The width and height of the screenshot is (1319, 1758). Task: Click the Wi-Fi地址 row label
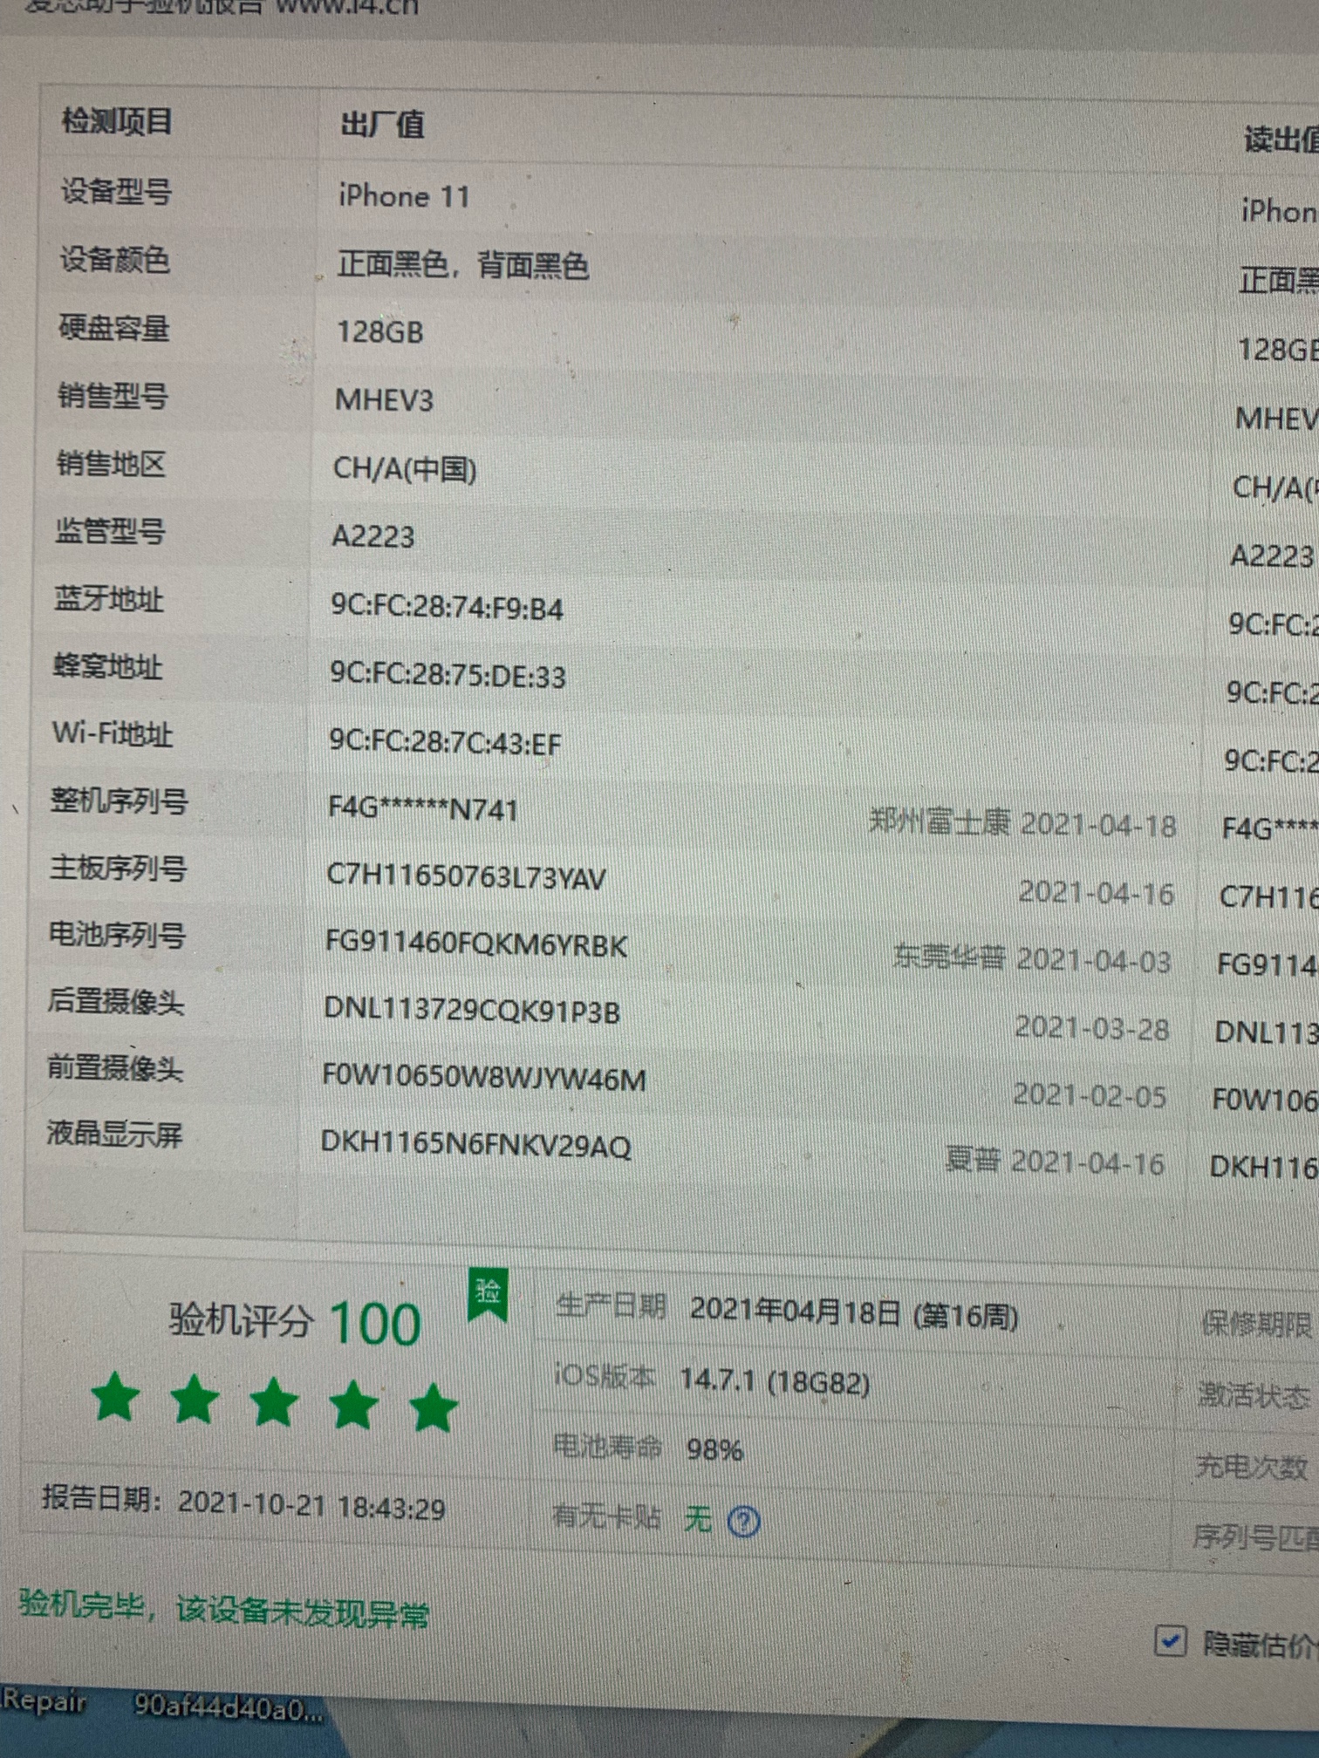pyautogui.click(x=113, y=733)
